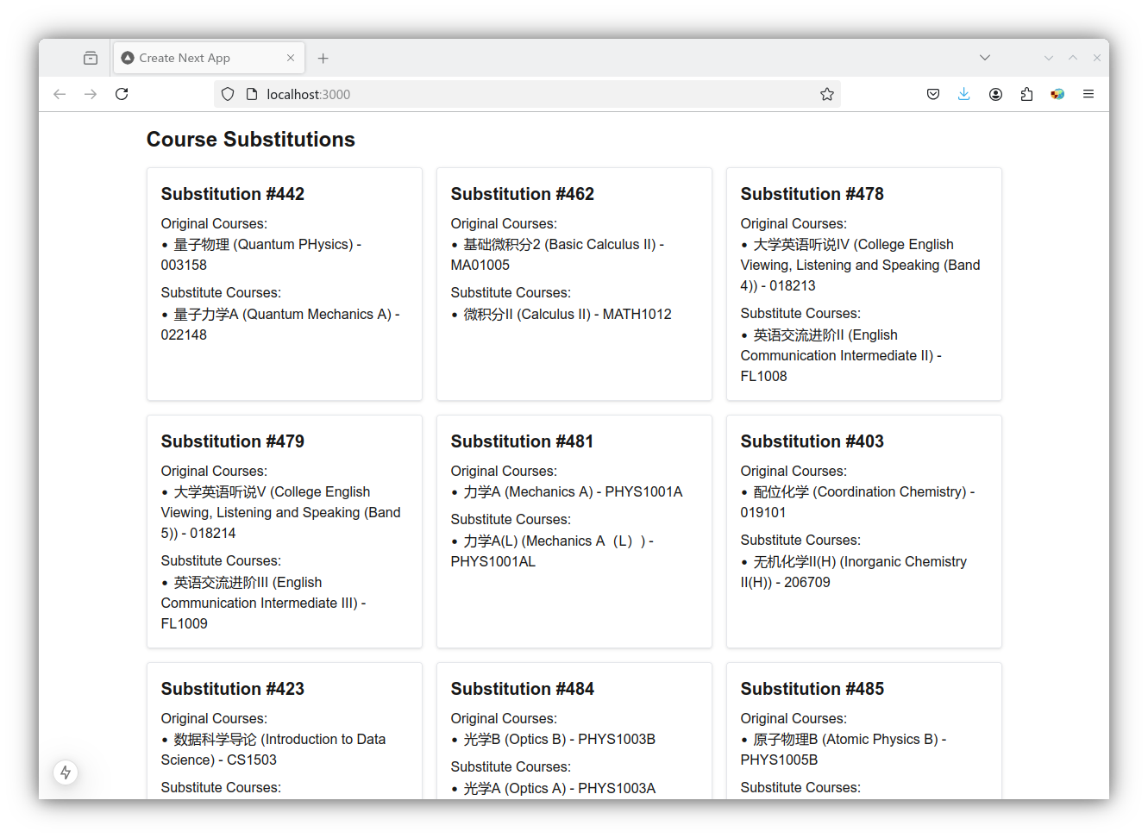The height and width of the screenshot is (838, 1148).
Task: Save page to Pocket
Action: (x=932, y=94)
